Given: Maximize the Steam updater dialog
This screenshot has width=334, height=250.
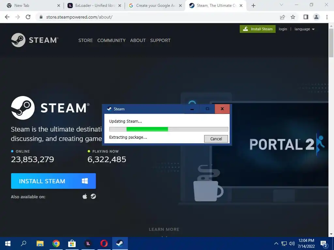Looking at the screenshot, I should [207, 109].
